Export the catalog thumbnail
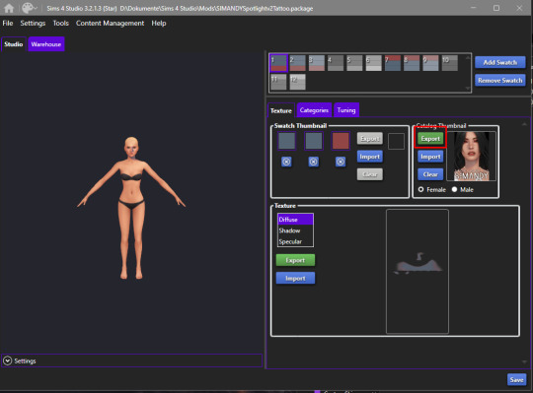Screen dimensions: 533x393 tap(430, 138)
